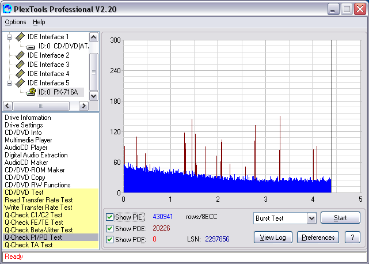Toggle the Show POF checkbox
The height and width of the screenshot is (264, 369).
[x=109, y=239]
